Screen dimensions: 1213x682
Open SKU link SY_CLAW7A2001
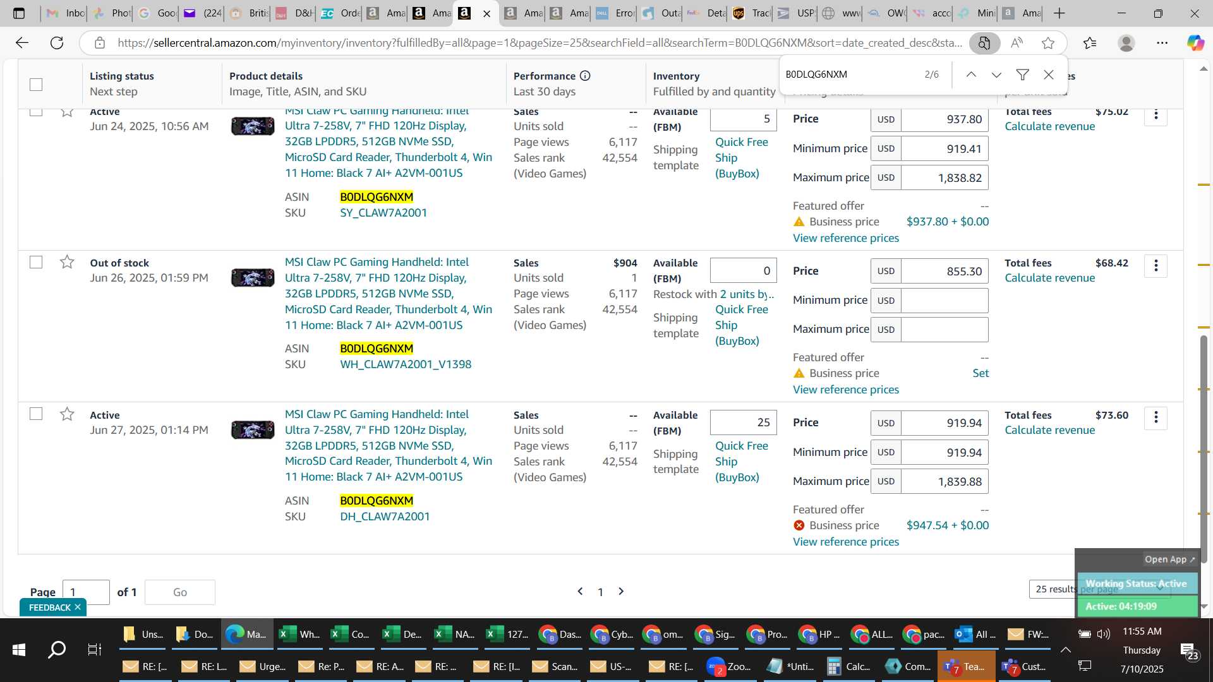pyautogui.click(x=383, y=213)
